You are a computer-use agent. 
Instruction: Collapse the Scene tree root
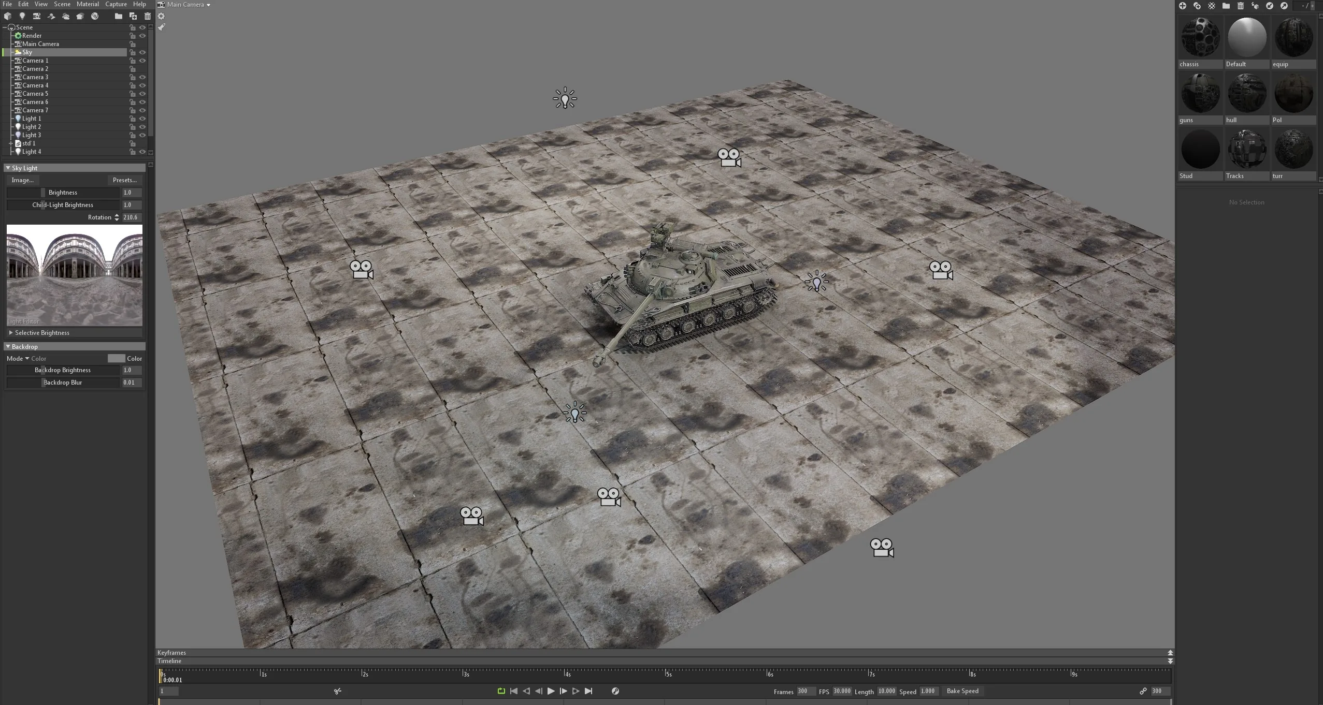coord(5,27)
